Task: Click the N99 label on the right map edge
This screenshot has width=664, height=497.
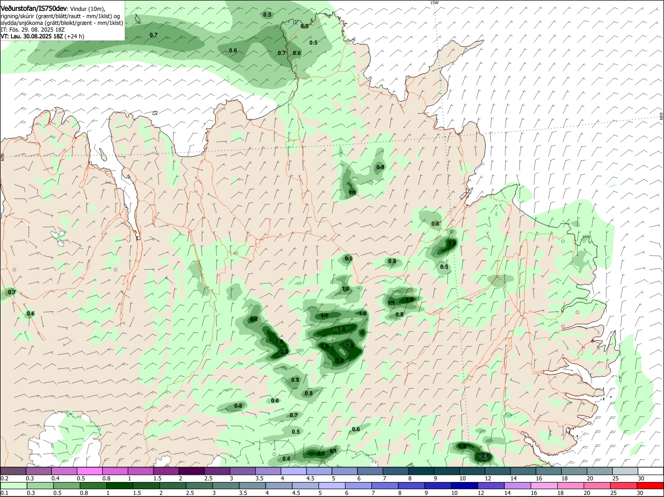Action: click(662, 117)
